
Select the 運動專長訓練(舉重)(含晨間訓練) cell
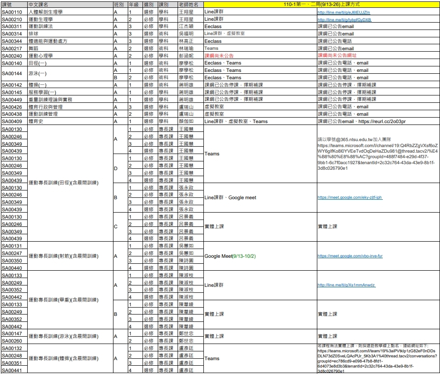coord(71,300)
